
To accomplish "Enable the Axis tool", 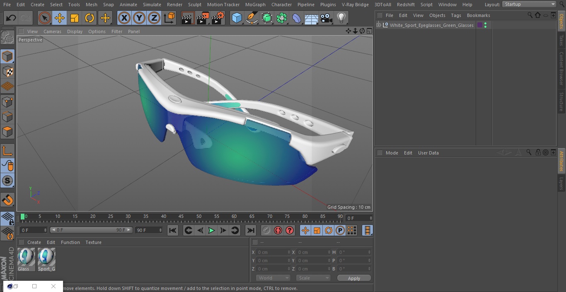I will pyautogui.click(x=7, y=151).
